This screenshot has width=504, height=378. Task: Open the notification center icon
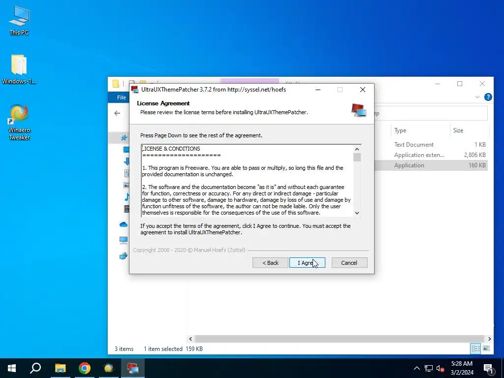[489, 368]
